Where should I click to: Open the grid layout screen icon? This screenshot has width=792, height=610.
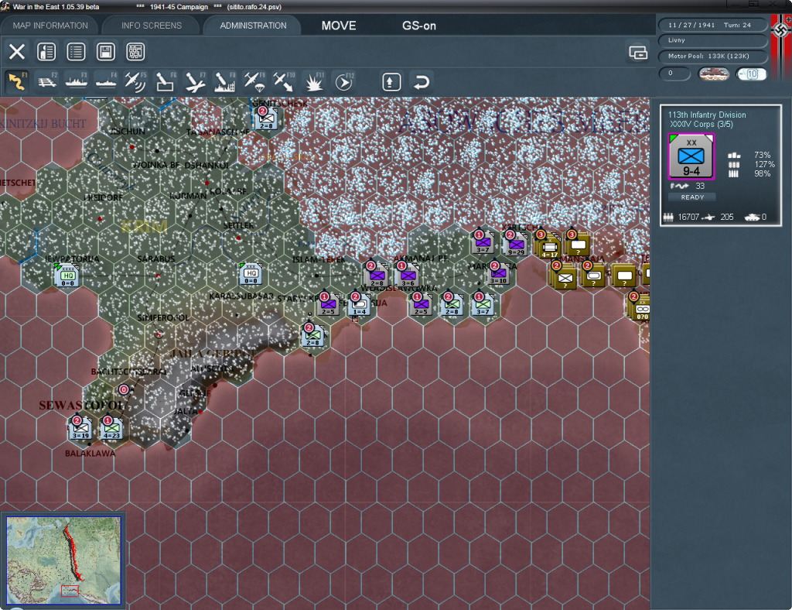(135, 52)
